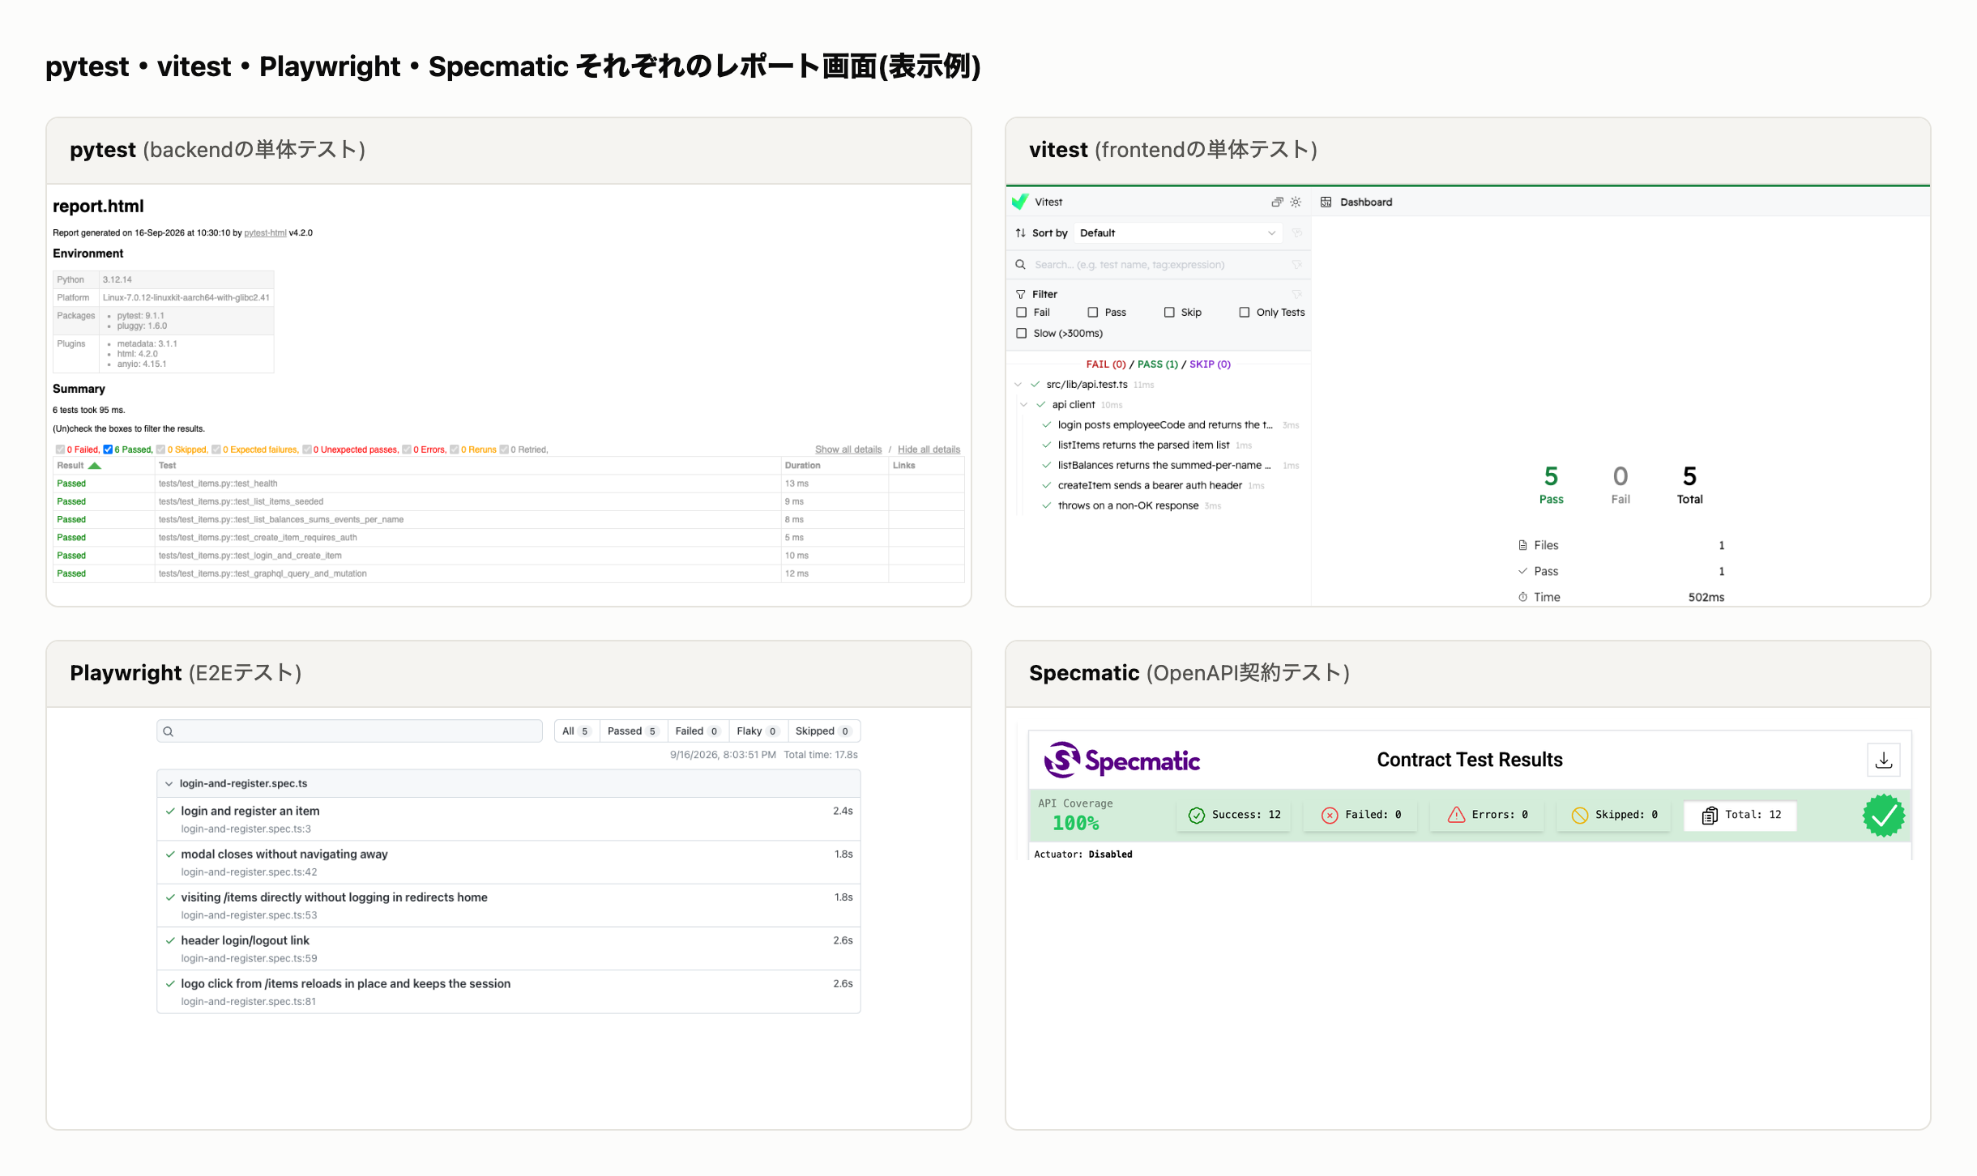
Task: Click check icon beside api client
Action: [1041, 405]
